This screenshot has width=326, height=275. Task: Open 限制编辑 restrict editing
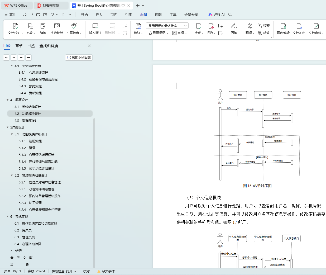[x=283, y=29]
